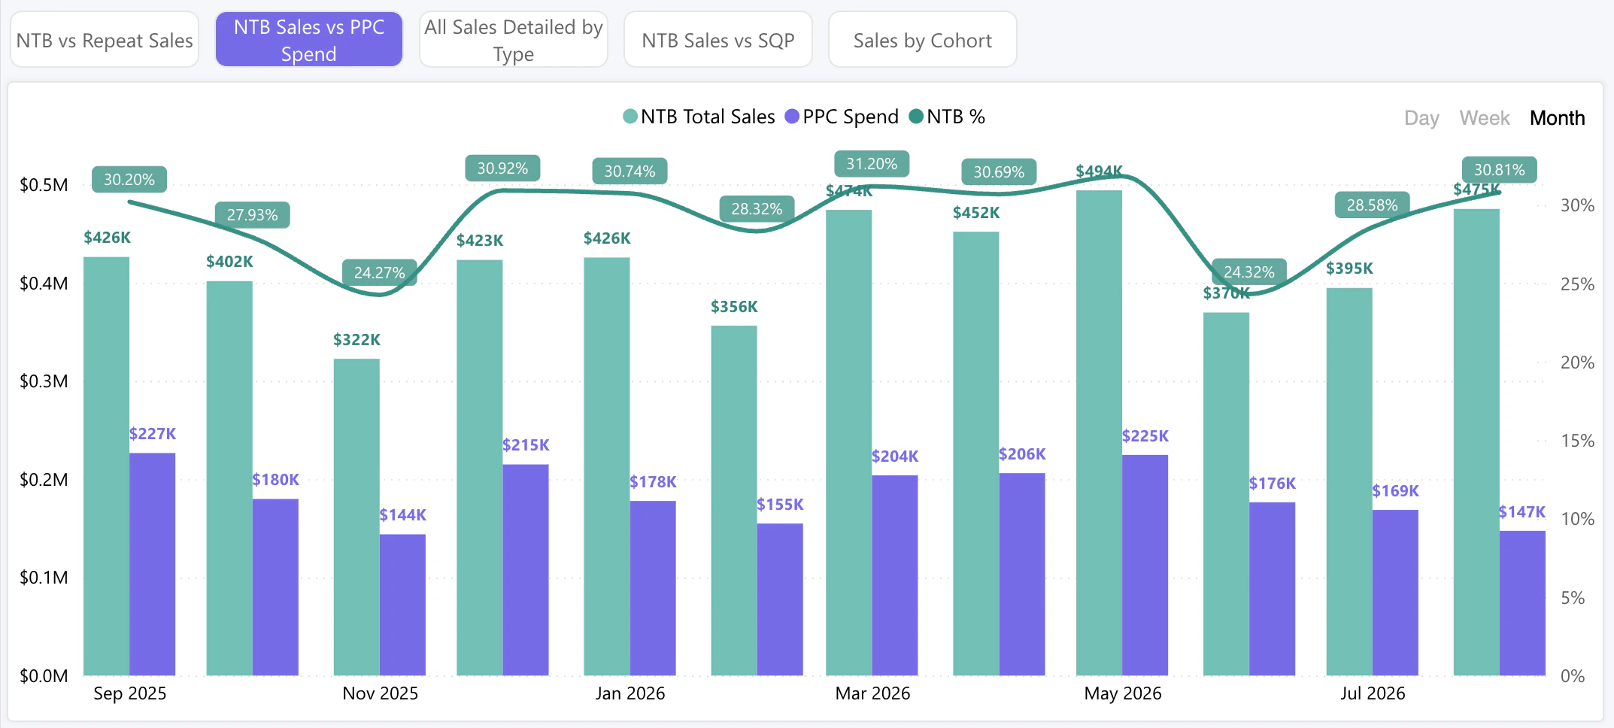Click the 30.74% NTB percentage label
Image resolution: width=1614 pixels, height=728 pixels.
tap(630, 171)
